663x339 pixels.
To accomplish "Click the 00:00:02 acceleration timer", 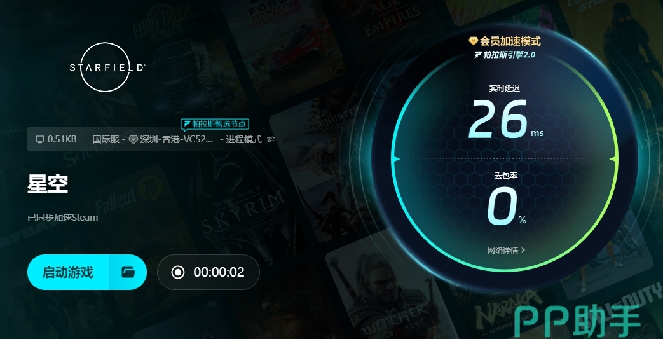I will tap(219, 272).
